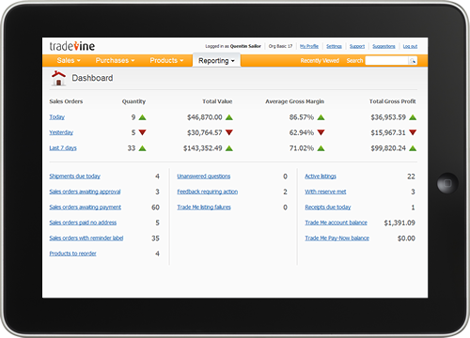Open Recently Viewed in the nav bar
The image size is (470, 338).
click(320, 61)
